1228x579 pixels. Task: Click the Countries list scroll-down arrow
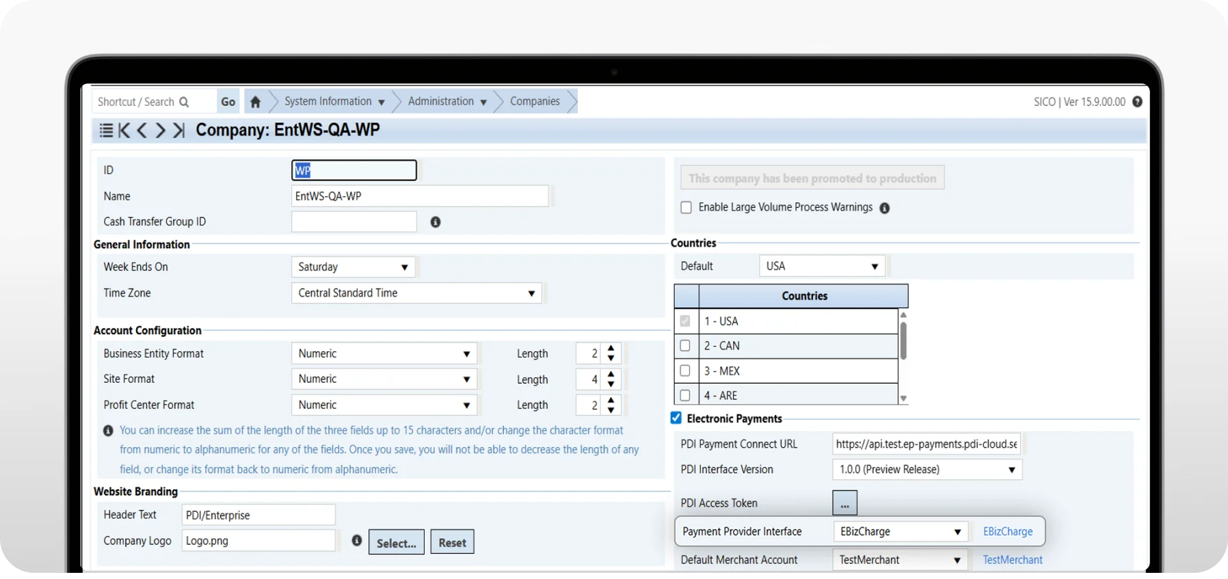(903, 399)
